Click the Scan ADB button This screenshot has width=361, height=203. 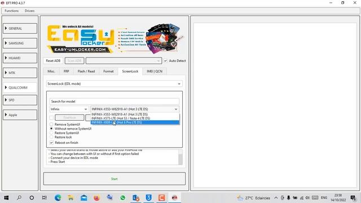point(74,61)
